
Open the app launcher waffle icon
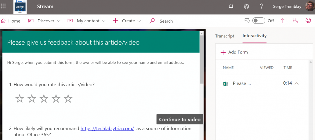click(3, 6)
